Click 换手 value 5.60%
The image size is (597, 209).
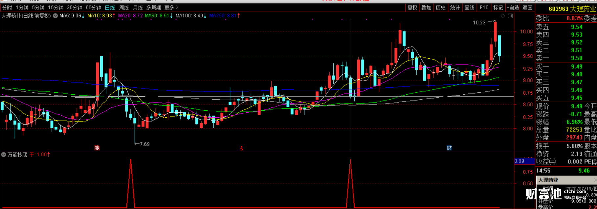point(575,146)
